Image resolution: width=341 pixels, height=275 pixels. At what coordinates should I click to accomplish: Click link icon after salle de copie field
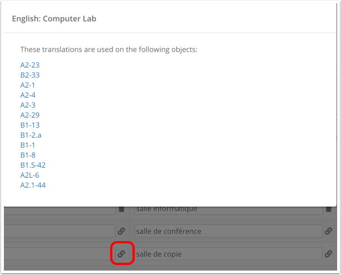click(328, 253)
